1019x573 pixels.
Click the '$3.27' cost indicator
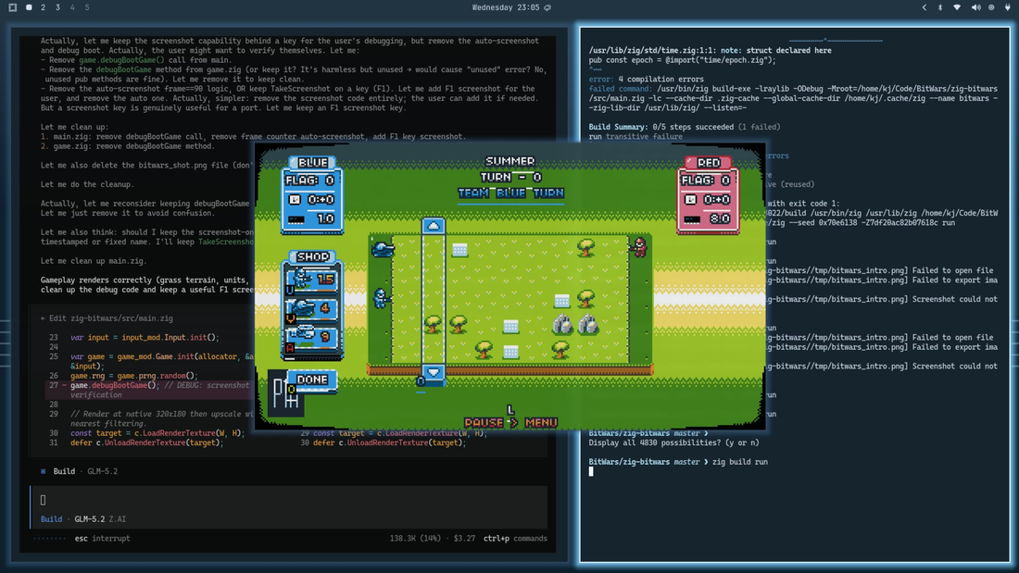tap(464, 539)
